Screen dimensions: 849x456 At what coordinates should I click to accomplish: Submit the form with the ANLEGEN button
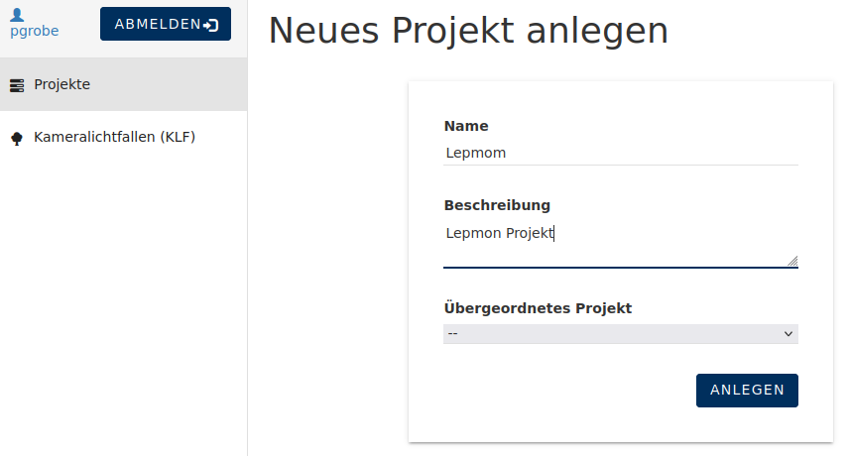[747, 390]
